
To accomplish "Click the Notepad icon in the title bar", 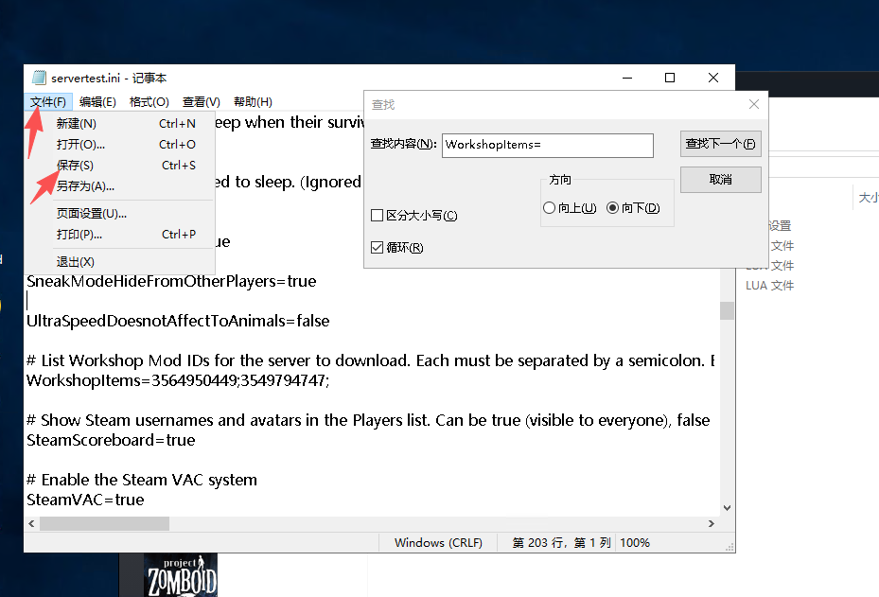I will click(x=39, y=78).
